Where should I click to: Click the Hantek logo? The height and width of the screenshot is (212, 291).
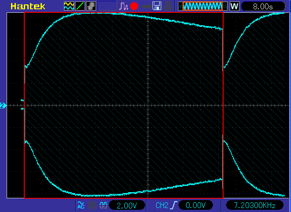tap(28, 6)
